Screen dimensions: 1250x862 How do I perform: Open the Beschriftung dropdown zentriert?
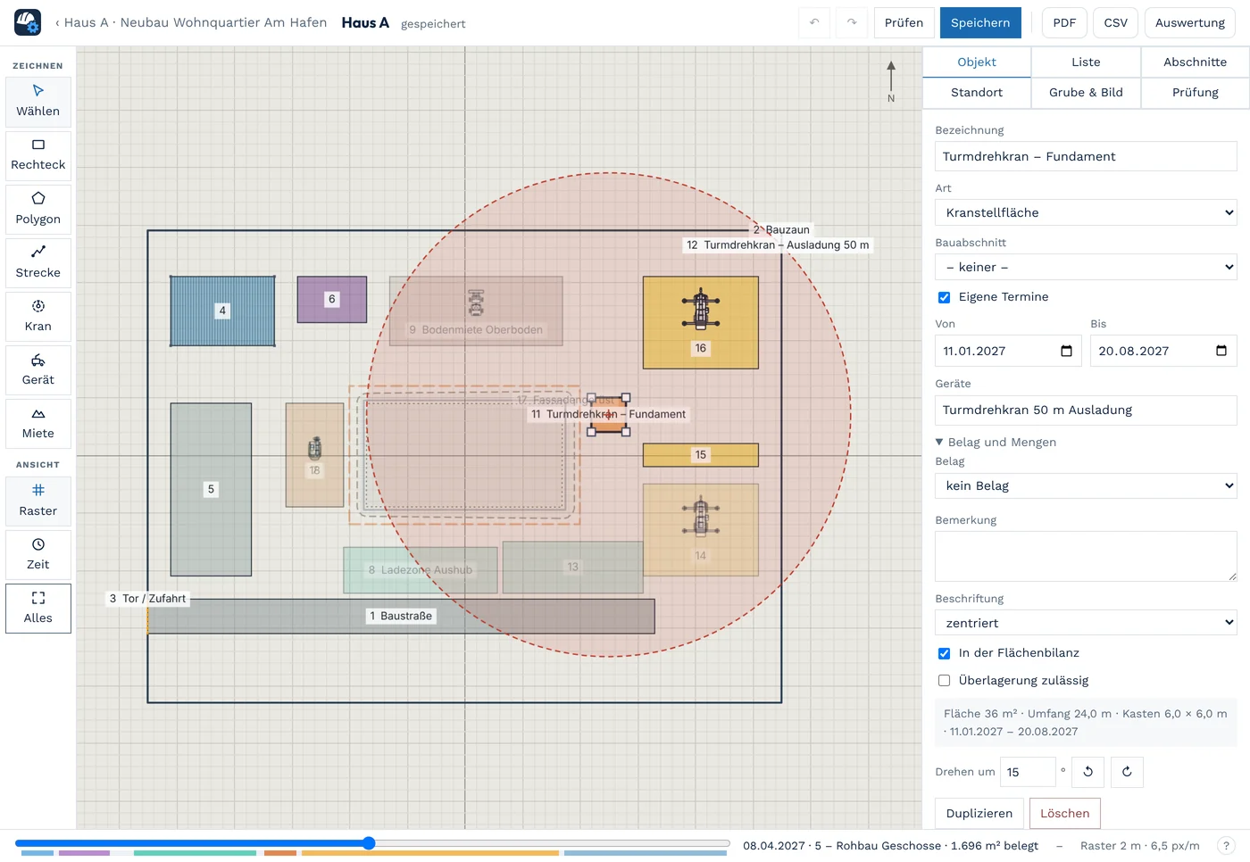(x=1086, y=623)
